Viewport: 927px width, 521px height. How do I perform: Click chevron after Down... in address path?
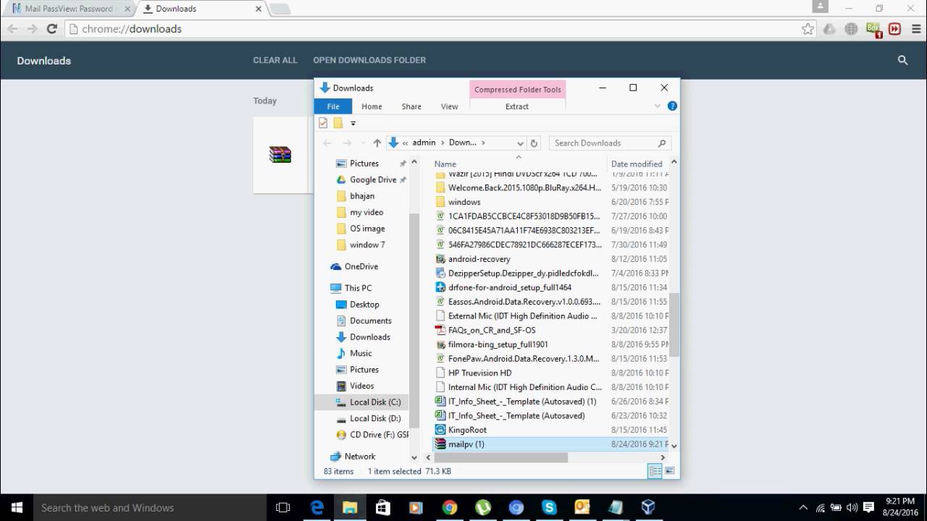click(x=483, y=143)
